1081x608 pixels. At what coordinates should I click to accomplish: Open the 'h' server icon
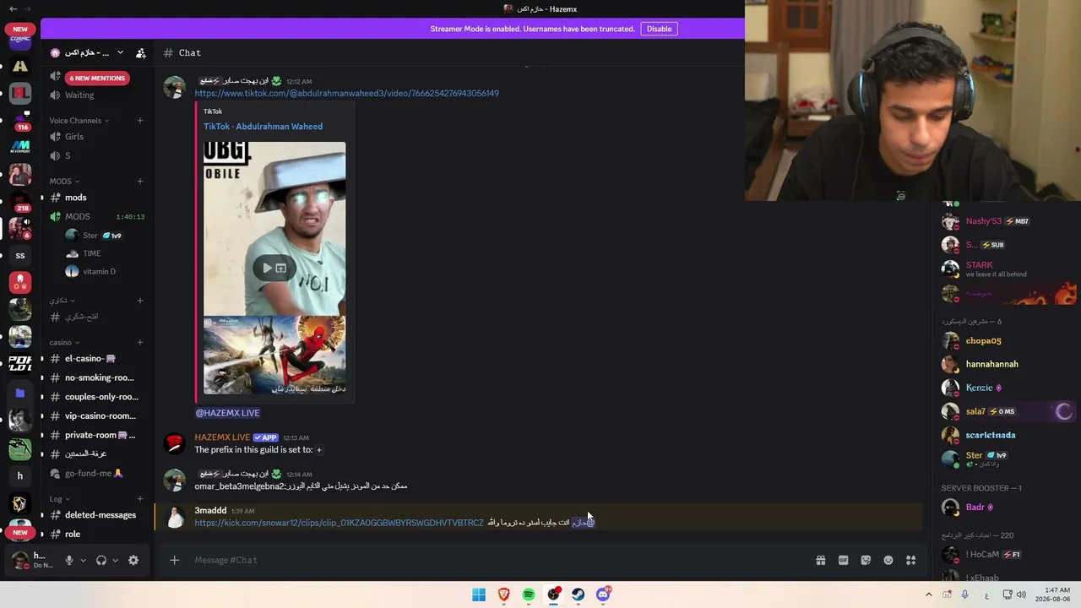coord(20,475)
